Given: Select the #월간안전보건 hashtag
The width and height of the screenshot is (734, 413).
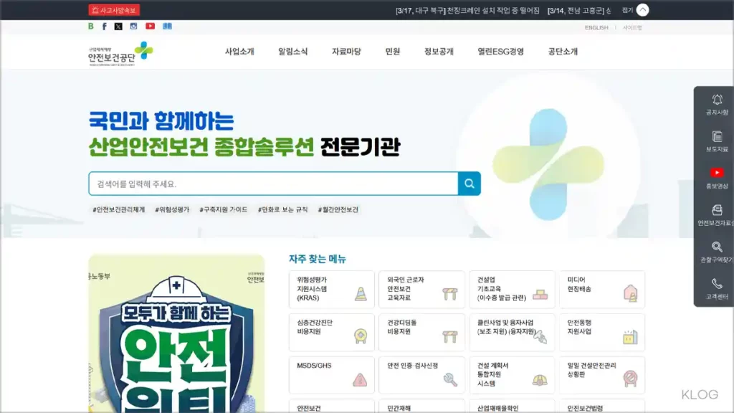Looking at the screenshot, I should point(338,210).
